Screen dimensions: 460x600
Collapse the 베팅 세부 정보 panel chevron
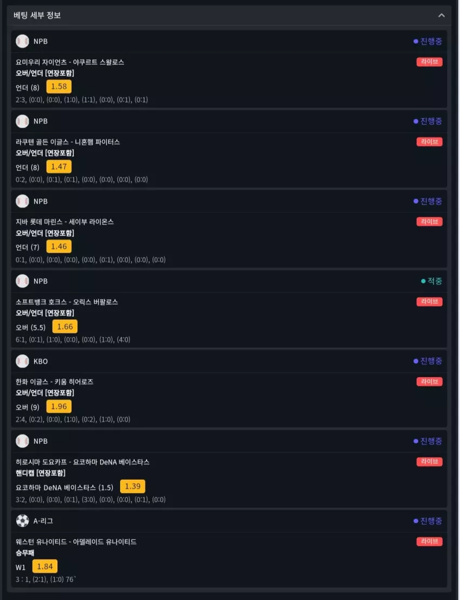tap(441, 15)
